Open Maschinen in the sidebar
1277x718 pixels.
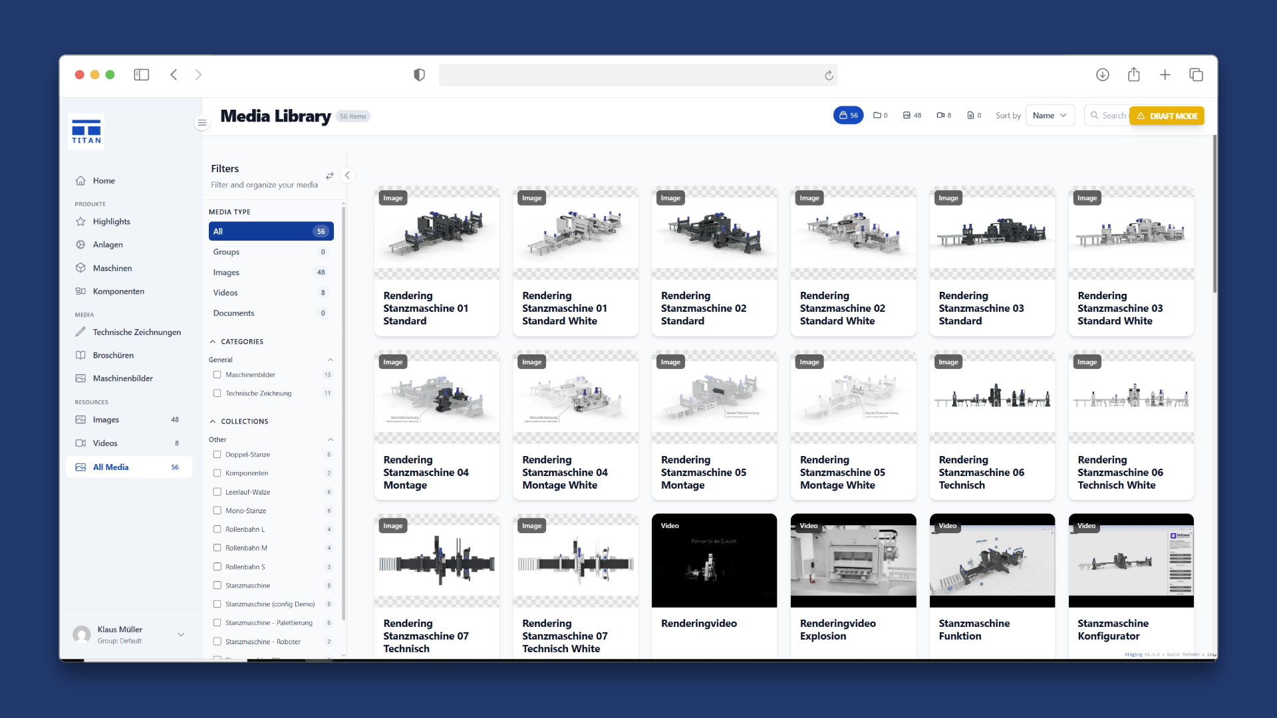tap(112, 268)
